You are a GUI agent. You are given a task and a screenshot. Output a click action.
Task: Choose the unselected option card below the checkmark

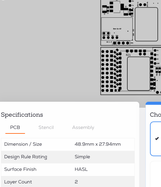coord(156,174)
